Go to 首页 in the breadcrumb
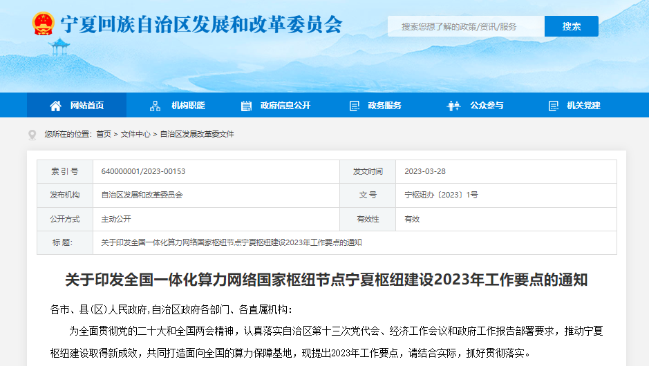 pos(104,134)
